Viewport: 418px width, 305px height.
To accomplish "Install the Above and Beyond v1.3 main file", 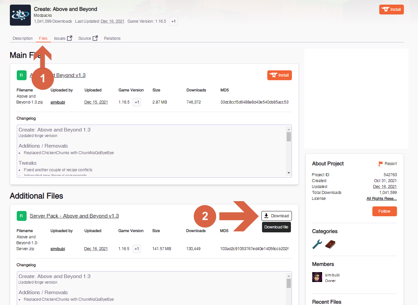I will tap(279, 75).
